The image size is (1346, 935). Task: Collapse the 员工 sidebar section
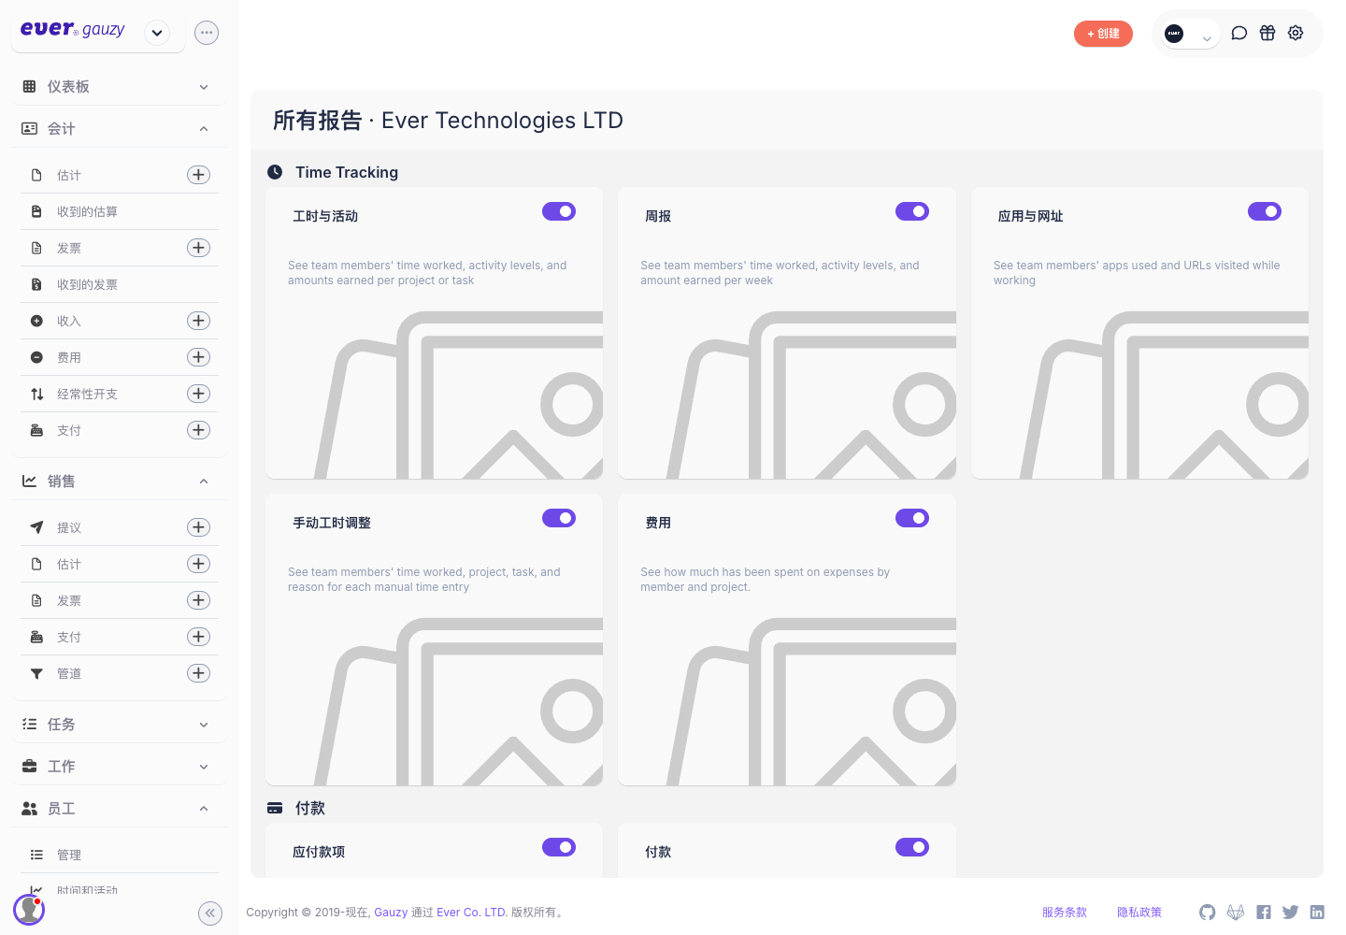119,808
